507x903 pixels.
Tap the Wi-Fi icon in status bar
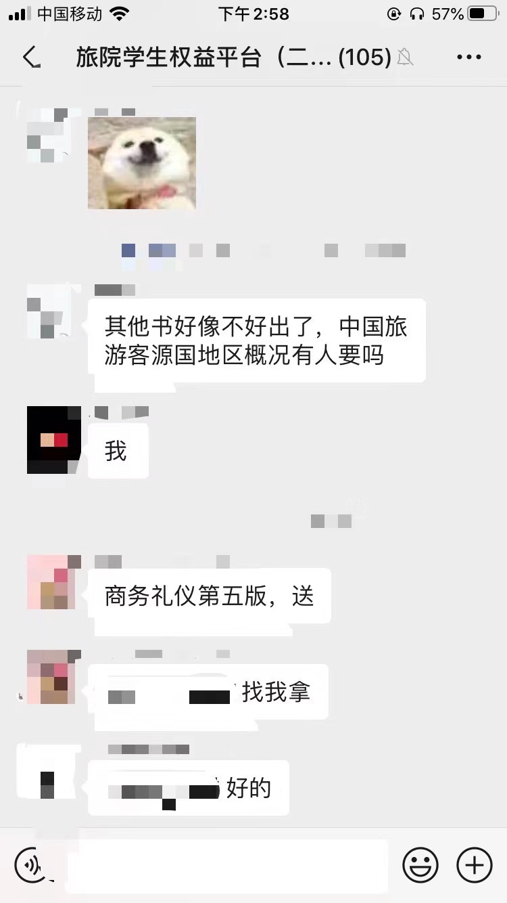(120, 14)
